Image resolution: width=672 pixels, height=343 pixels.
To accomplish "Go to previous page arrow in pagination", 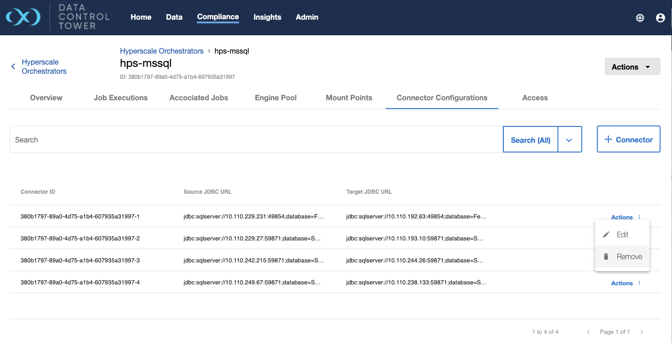I will pyautogui.click(x=589, y=332).
